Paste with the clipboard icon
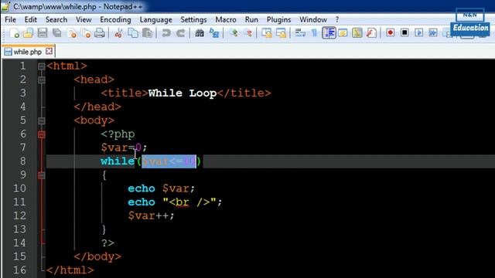Viewport: 495px width, 278px height. click(147, 32)
